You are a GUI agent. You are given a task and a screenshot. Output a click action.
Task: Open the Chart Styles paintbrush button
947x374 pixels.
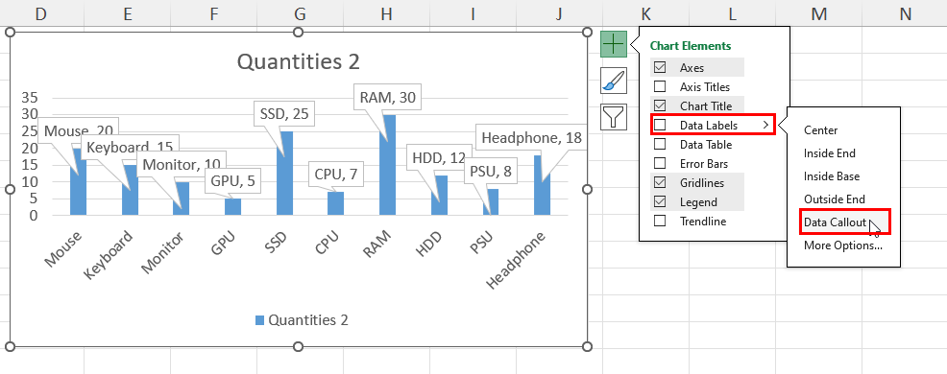(614, 81)
